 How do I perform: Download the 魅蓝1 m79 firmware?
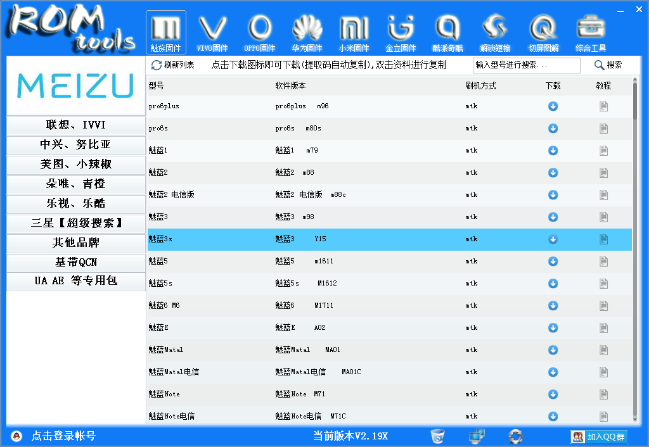tap(553, 151)
